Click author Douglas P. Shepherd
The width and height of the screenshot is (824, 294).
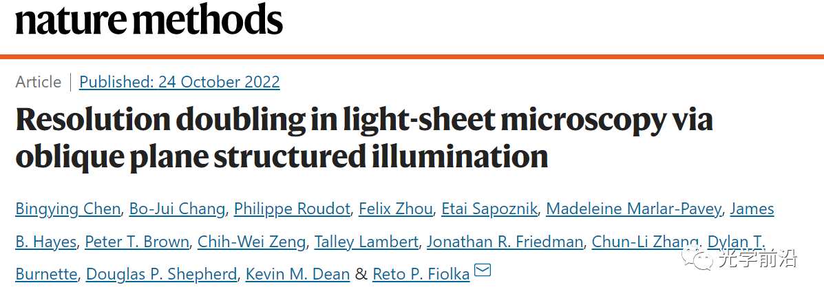(x=162, y=274)
